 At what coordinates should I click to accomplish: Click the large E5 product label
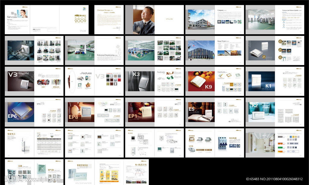click(192, 109)
